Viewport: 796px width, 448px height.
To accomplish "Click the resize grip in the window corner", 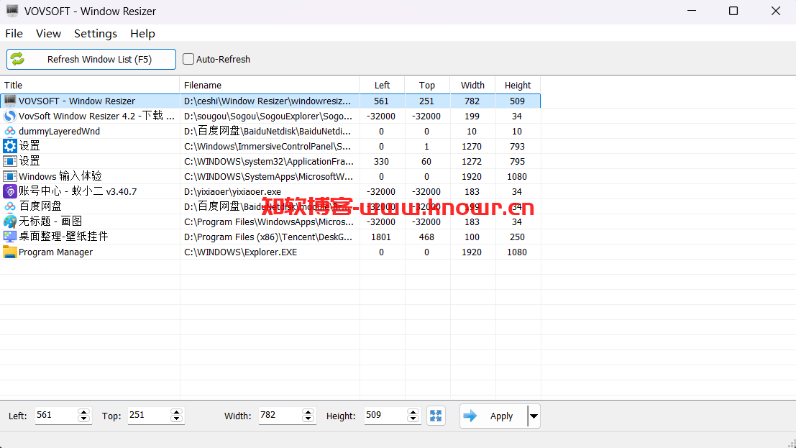I will pyautogui.click(x=791, y=443).
